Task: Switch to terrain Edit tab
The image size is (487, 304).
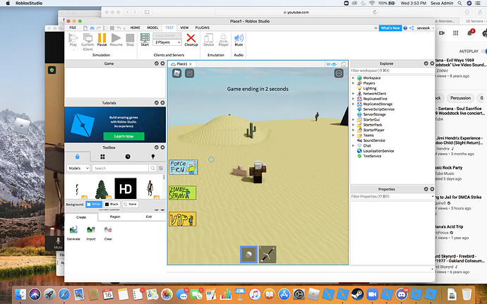Action: tap(149, 217)
